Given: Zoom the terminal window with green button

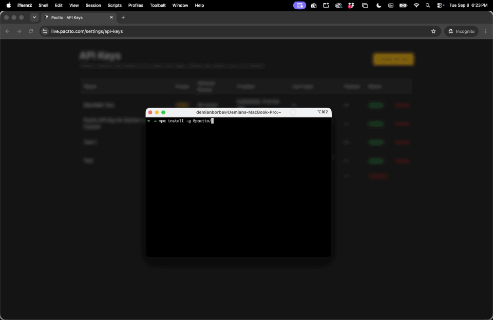Looking at the screenshot, I should coord(163,112).
